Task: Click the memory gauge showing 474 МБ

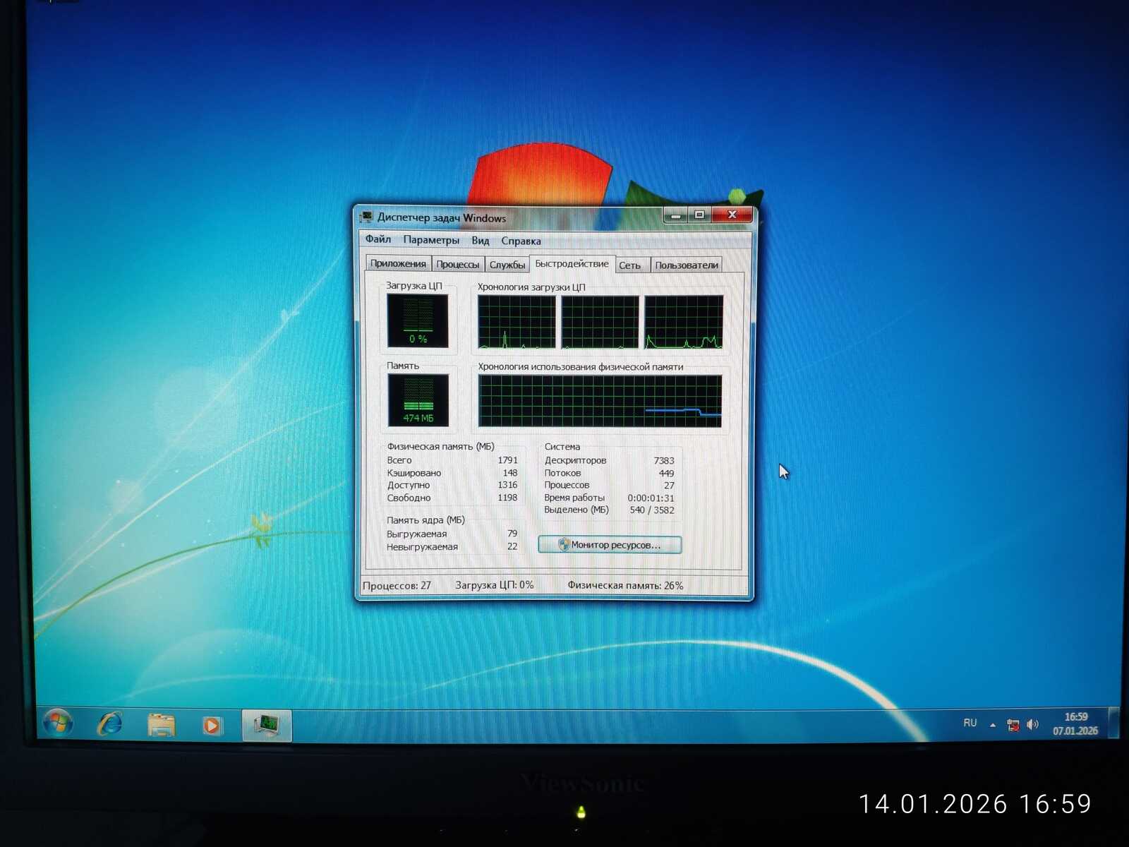Action: 418,400
